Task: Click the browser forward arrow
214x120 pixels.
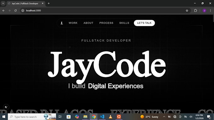Action: coord(9,10)
